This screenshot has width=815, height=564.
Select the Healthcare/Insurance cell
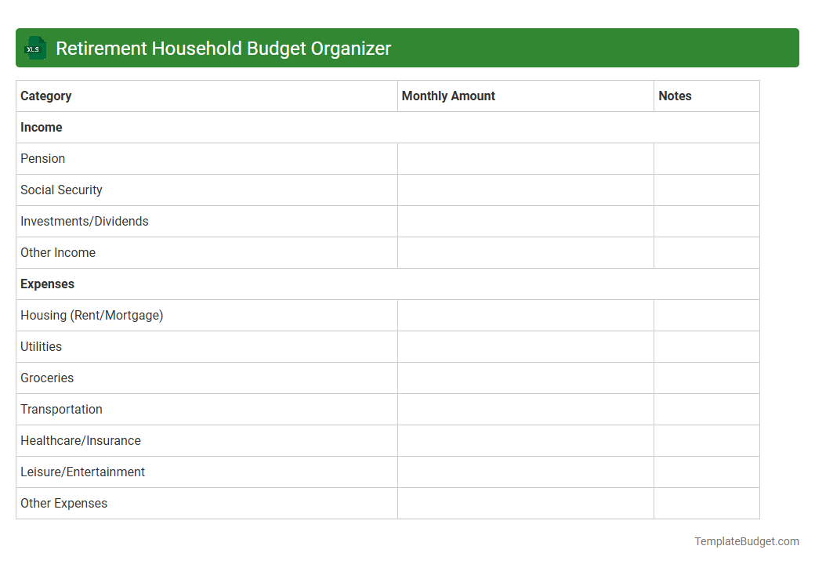[x=81, y=440]
